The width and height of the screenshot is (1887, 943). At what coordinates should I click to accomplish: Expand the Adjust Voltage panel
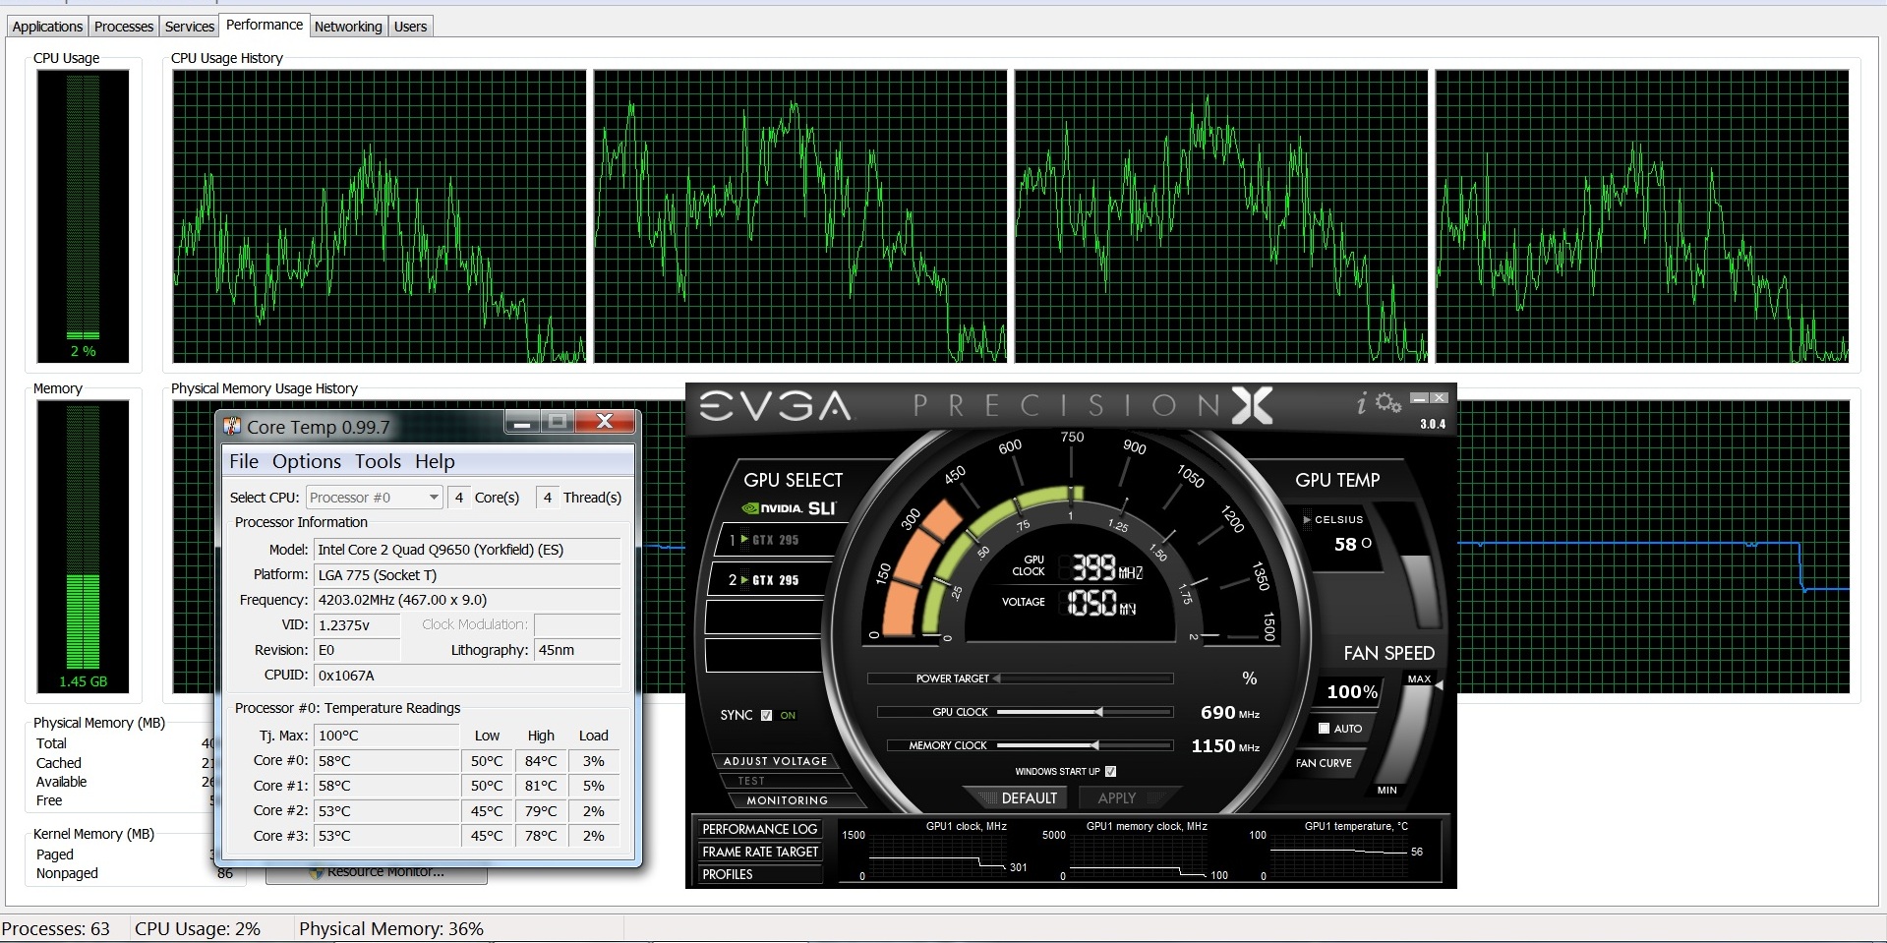point(775,761)
